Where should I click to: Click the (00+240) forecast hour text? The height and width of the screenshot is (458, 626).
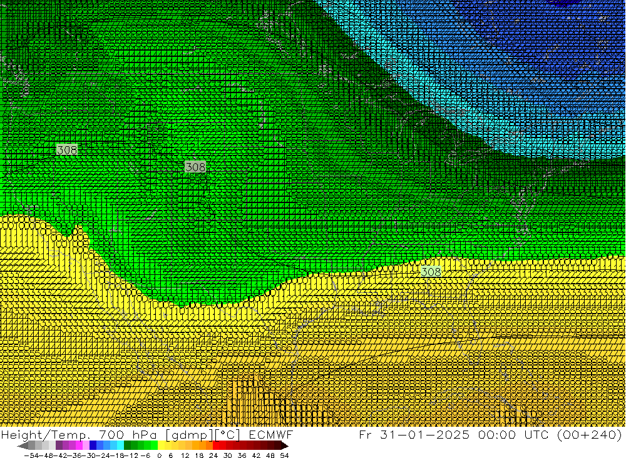pos(588,435)
